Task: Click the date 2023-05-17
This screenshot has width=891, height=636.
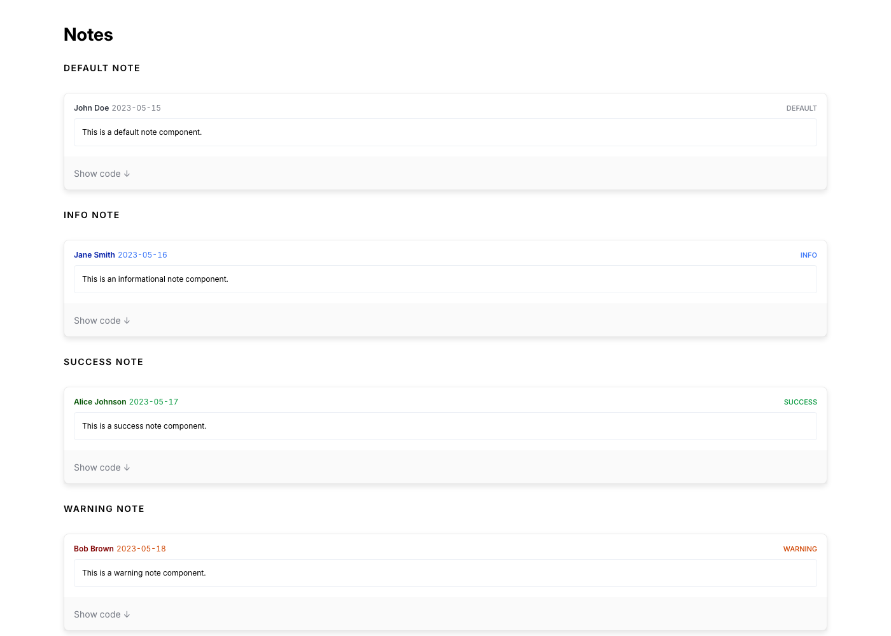Action: (153, 402)
